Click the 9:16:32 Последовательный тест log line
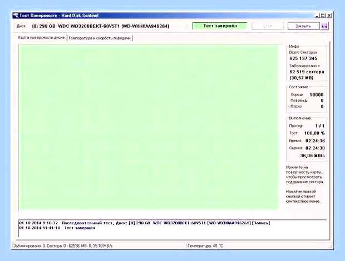The width and height of the screenshot is (345, 261). tap(144, 223)
